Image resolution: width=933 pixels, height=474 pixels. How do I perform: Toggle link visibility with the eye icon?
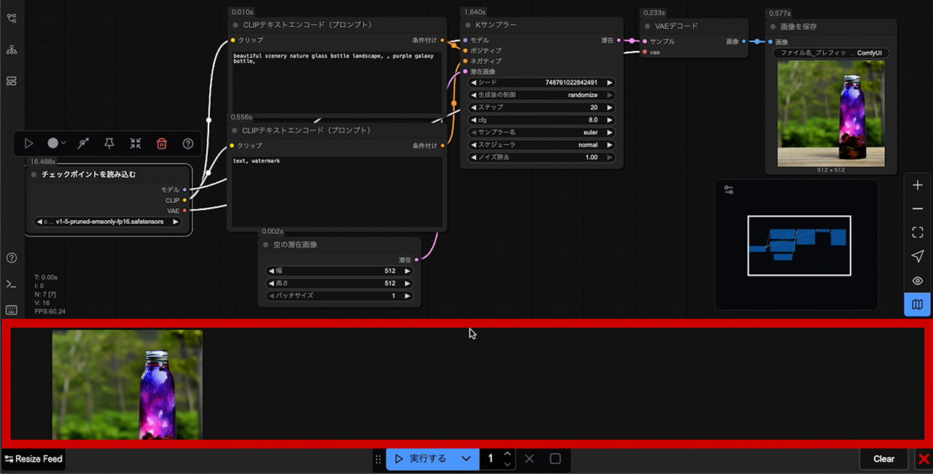click(917, 281)
